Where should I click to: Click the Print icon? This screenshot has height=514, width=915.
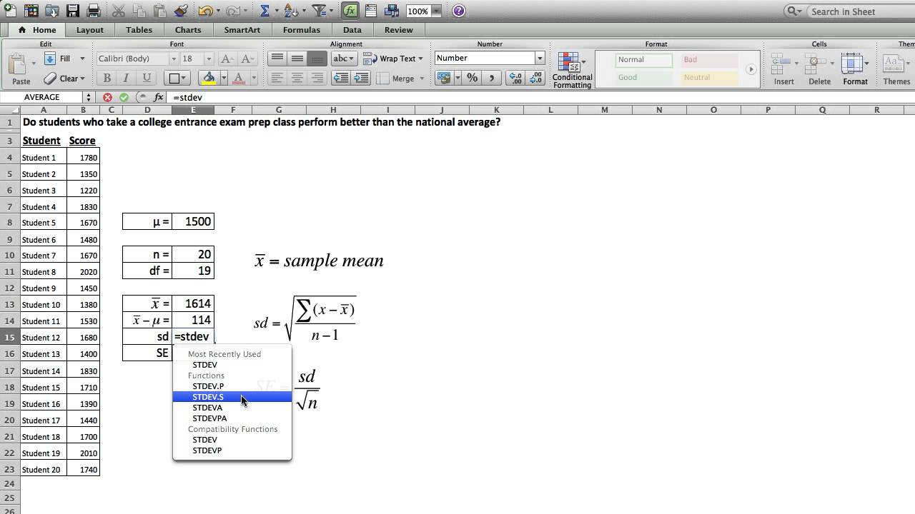coord(94,11)
